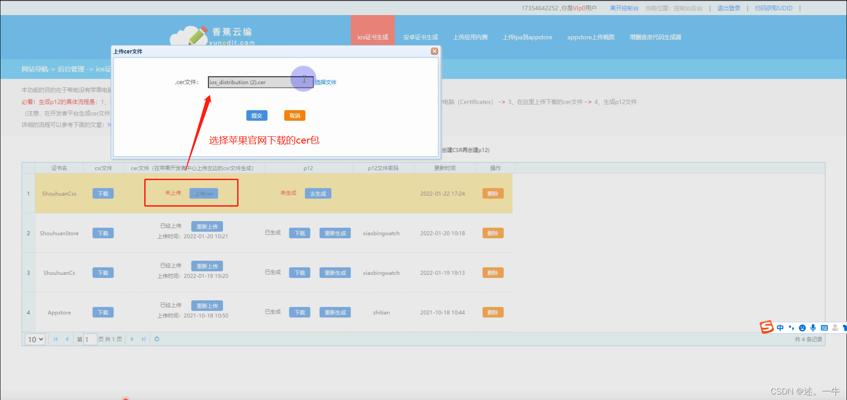Screen dimensions: 847x400
Task: Go to next page in pagination
Action: 132,339
